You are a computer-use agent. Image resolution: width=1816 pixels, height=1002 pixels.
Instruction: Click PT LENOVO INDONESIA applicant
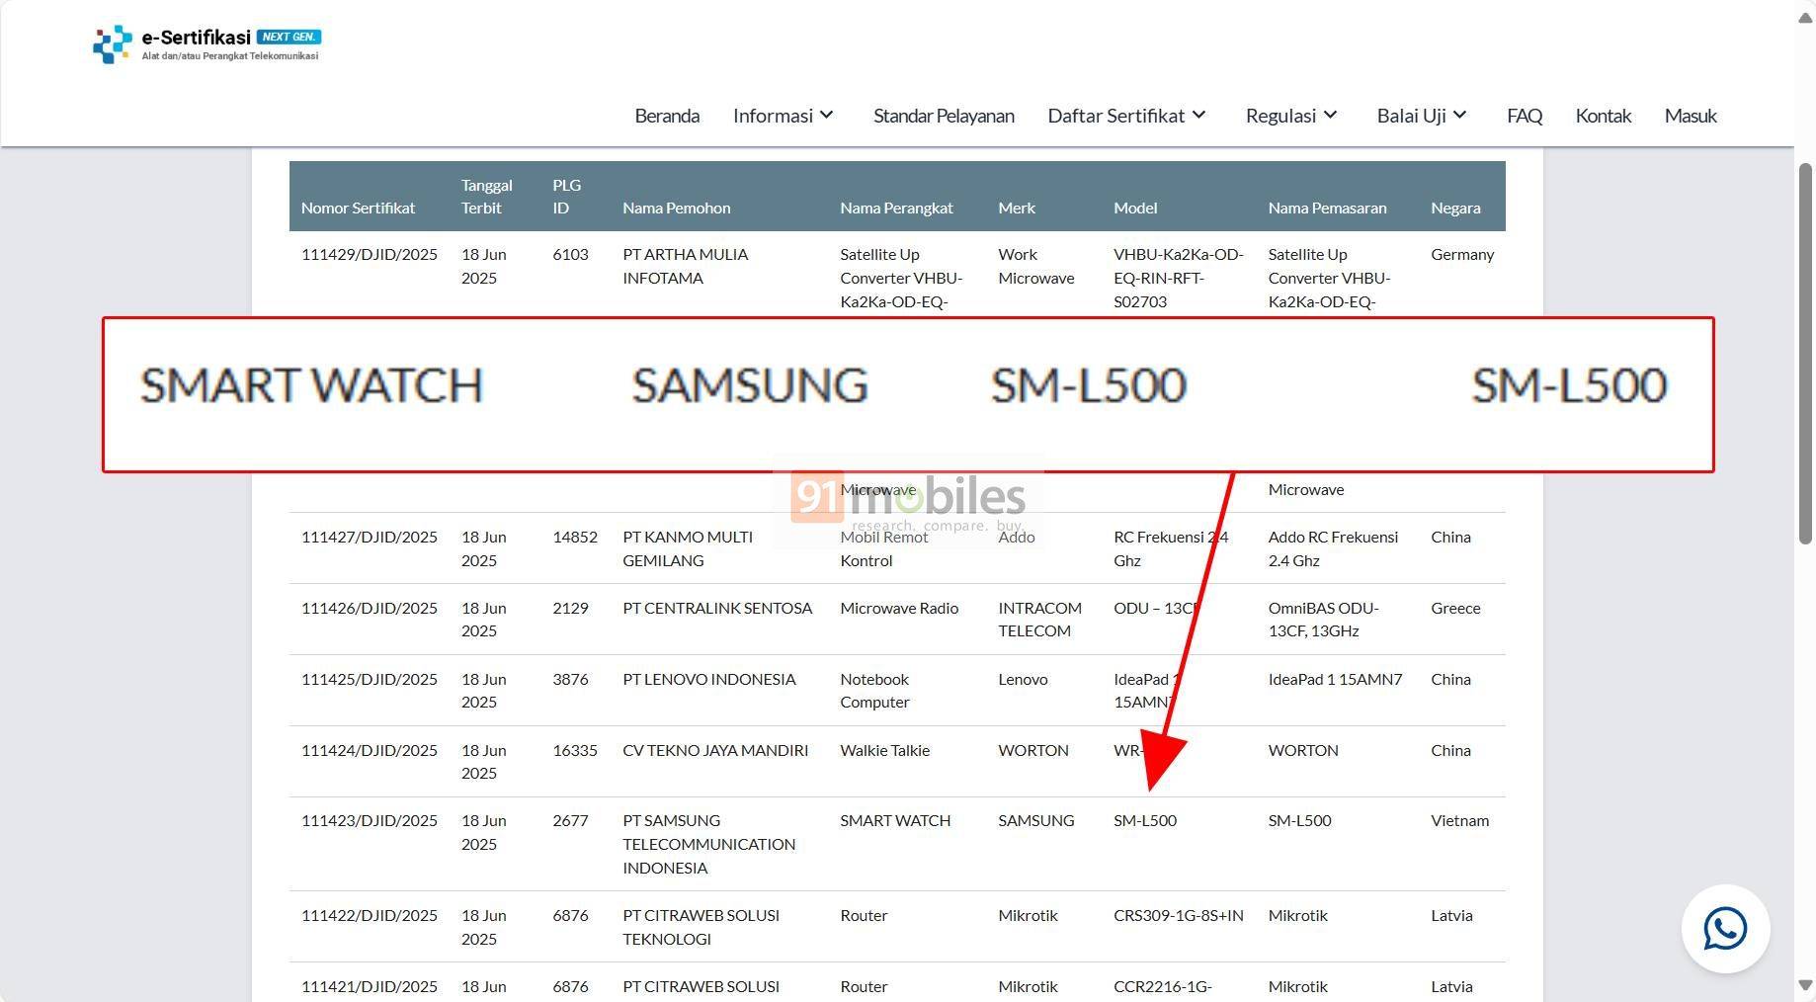(x=708, y=679)
